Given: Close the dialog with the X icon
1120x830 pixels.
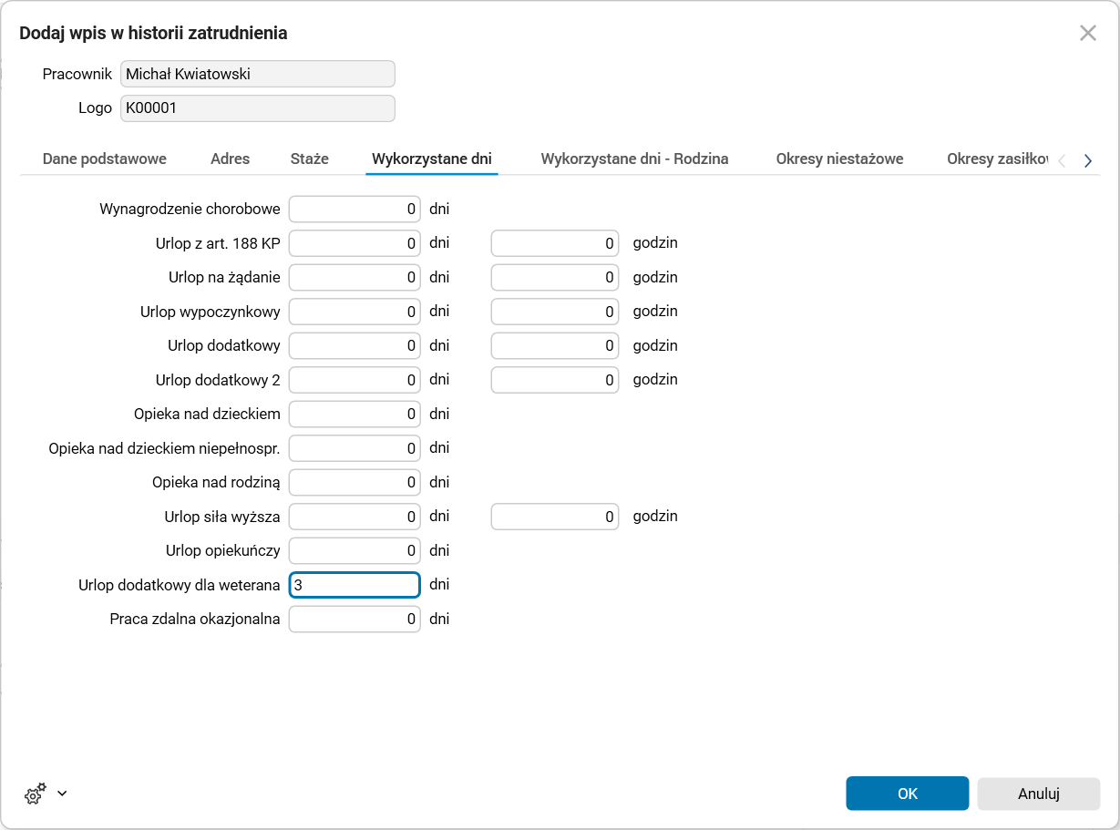Looking at the screenshot, I should click(x=1087, y=34).
